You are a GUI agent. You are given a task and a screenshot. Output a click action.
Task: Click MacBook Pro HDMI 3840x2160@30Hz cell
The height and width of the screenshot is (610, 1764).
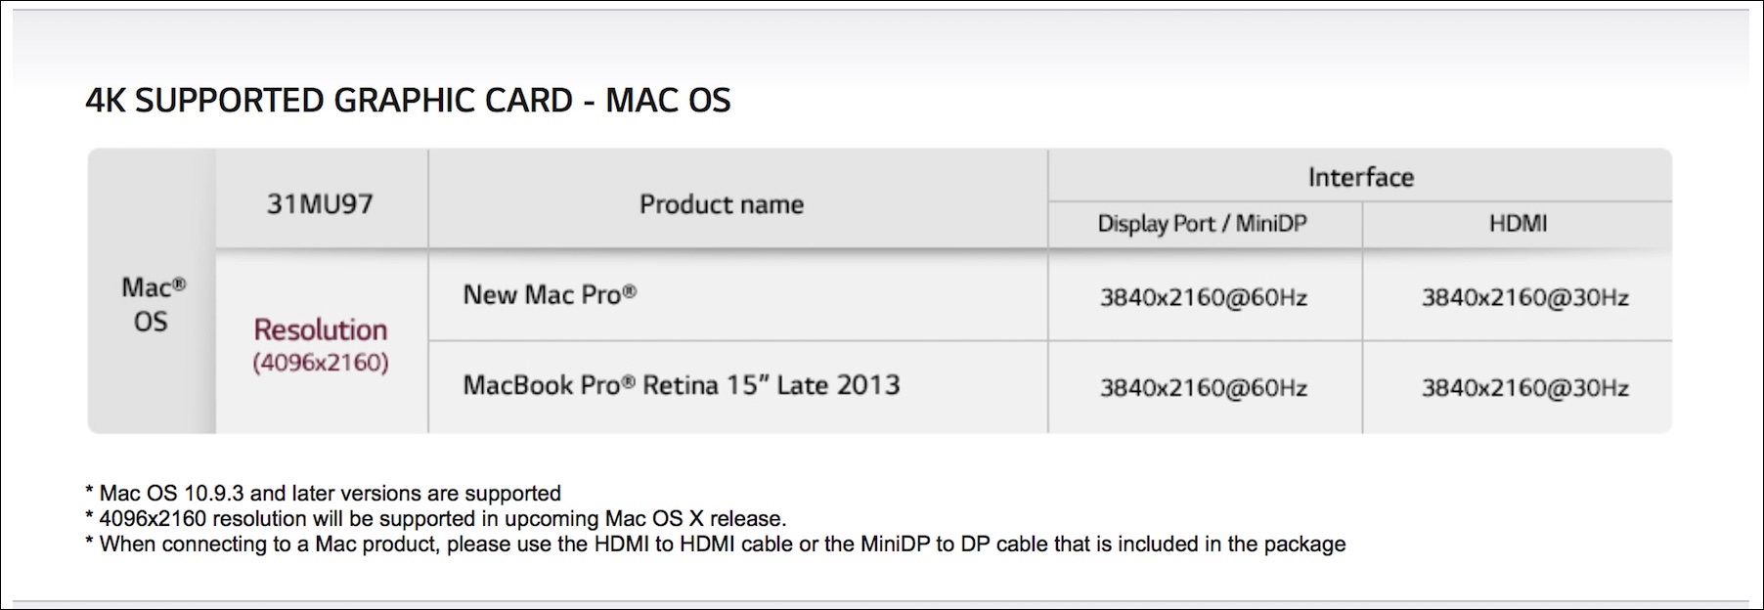tap(1524, 388)
